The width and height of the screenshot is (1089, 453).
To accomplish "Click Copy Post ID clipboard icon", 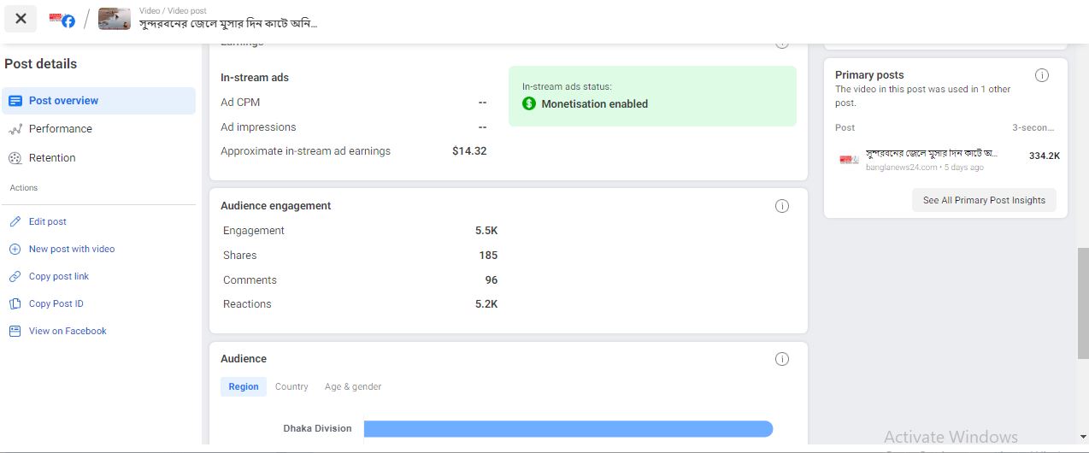I will (x=15, y=304).
